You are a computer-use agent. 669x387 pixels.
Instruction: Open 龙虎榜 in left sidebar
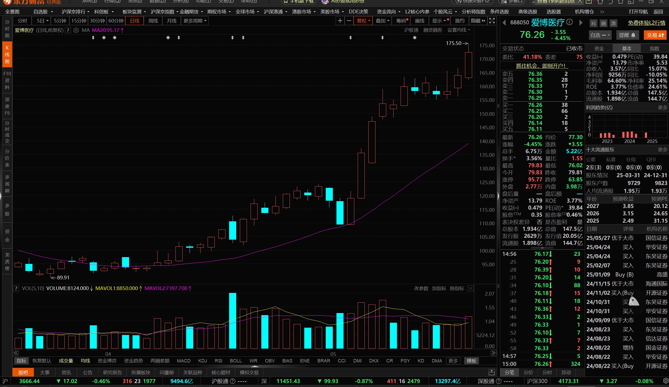tap(7, 262)
